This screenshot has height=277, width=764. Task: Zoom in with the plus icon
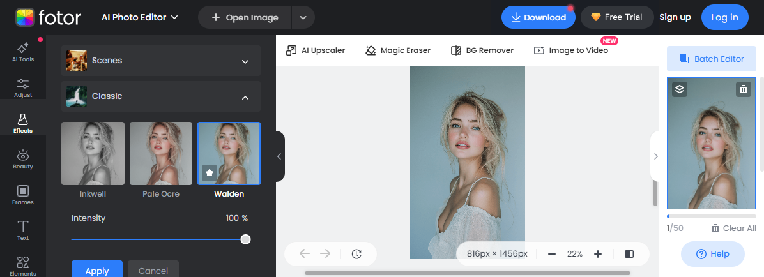[598, 253]
